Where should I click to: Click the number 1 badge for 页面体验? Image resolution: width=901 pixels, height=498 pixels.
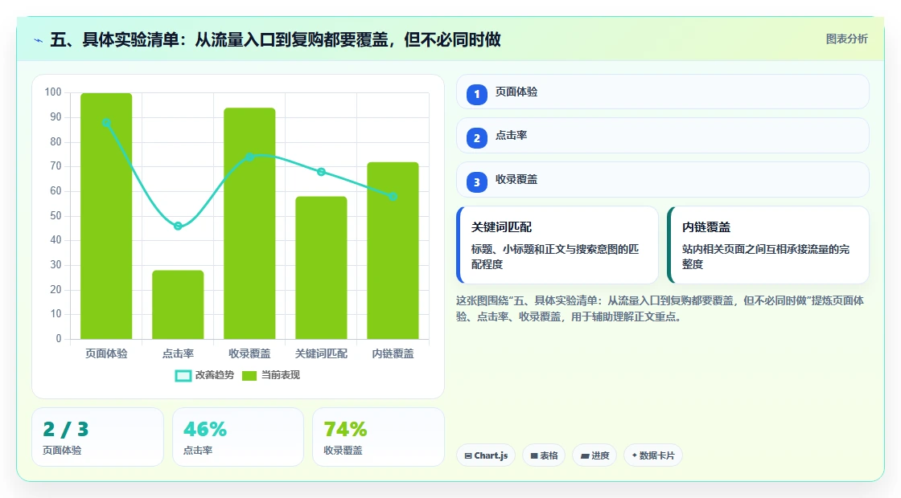(x=476, y=94)
